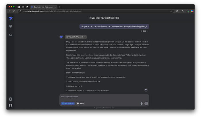Screen dimensions: 201x118
Task: Toggle the Search mode button
Action: (80, 103)
